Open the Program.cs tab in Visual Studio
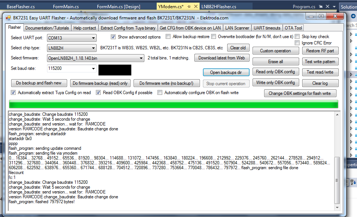The width and height of the screenshot is (357, 217). 304,7
